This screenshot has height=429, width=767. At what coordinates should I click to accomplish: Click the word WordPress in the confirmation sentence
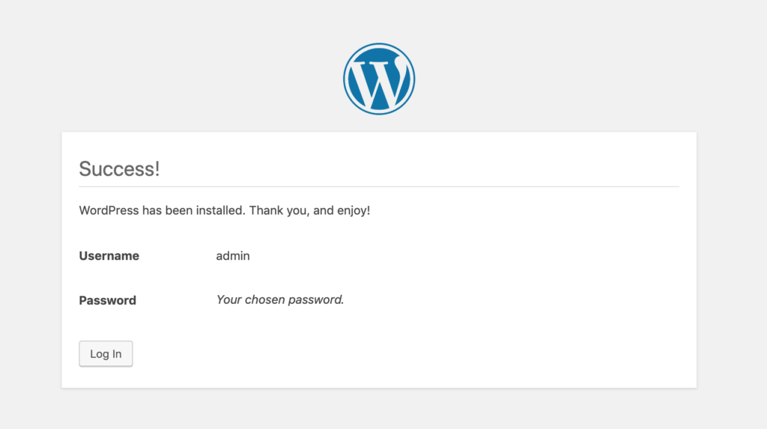(x=109, y=210)
